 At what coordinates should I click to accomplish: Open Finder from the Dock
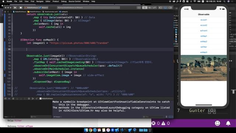click(86, 130)
